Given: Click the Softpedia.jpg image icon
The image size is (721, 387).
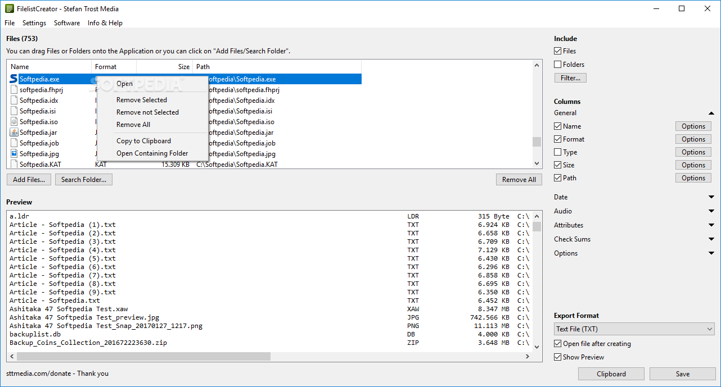Looking at the screenshot, I should [x=14, y=154].
